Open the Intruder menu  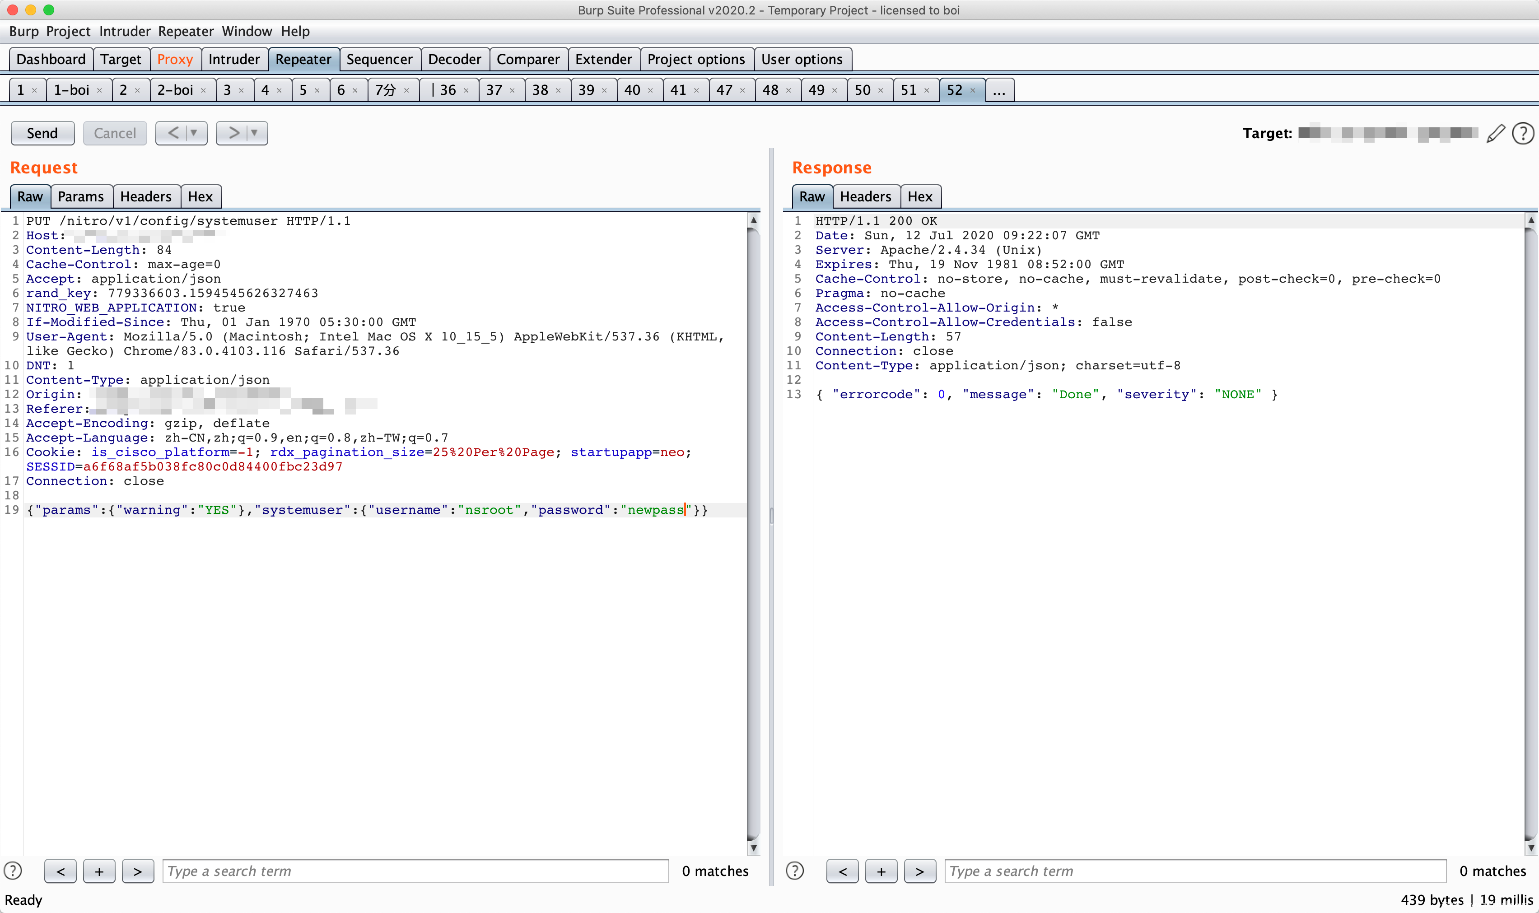pyautogui.click(x=124, y=31)
